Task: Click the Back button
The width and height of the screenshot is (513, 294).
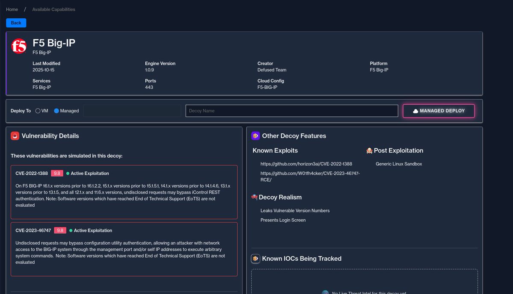Action: (x=16, y=23)
